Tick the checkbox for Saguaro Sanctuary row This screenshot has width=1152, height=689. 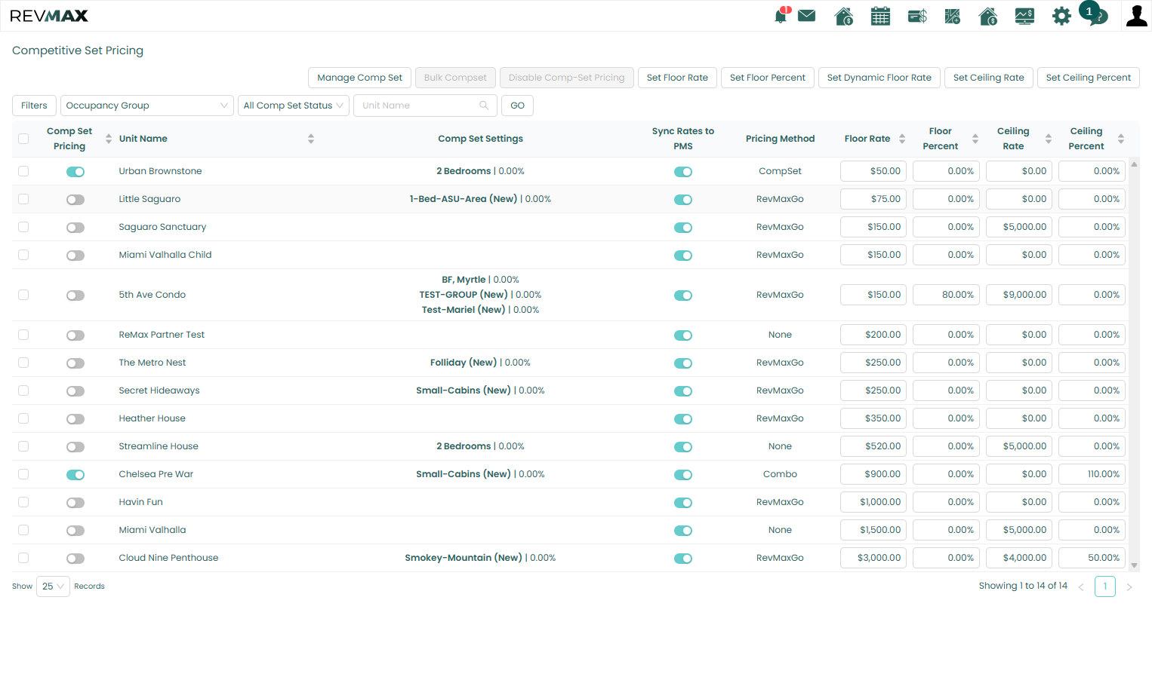[23, 227]
